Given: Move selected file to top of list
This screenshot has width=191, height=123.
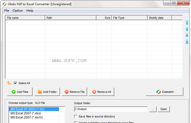Looking at the screenshot, I should coord(187,23).
